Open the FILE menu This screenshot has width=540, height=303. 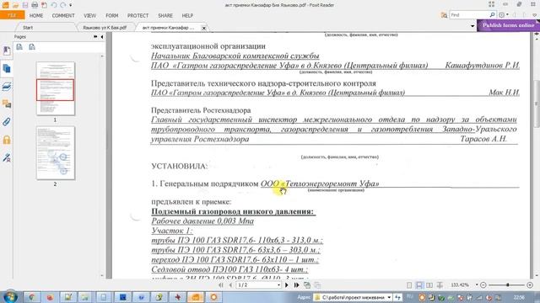coord(12,15)
